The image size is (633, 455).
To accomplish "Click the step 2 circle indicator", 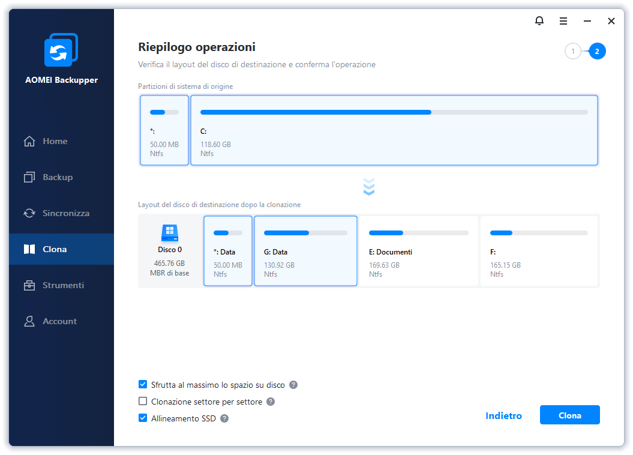I will tap(597, 51).
